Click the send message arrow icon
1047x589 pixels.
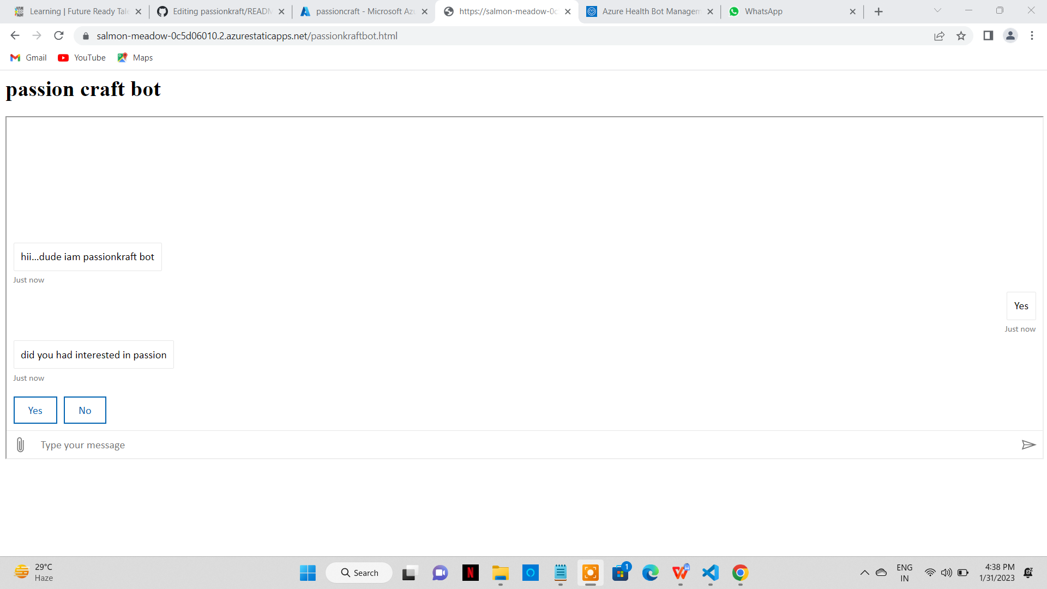(1028, 445)
